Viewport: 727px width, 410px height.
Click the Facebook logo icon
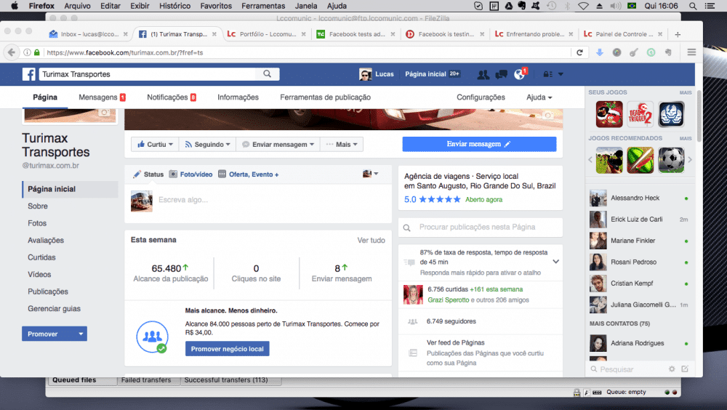(29, 74)
